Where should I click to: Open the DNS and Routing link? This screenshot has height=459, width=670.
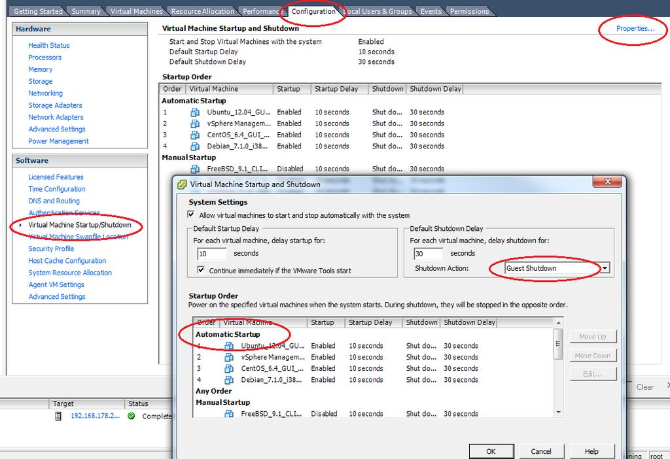(x=54, y=201)
